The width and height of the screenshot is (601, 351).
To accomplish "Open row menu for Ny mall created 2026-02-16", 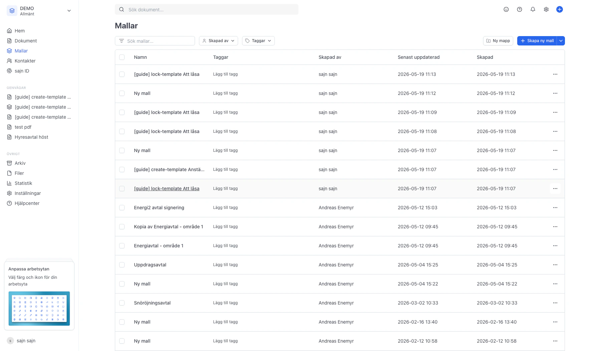I will (x=555, y=322).
